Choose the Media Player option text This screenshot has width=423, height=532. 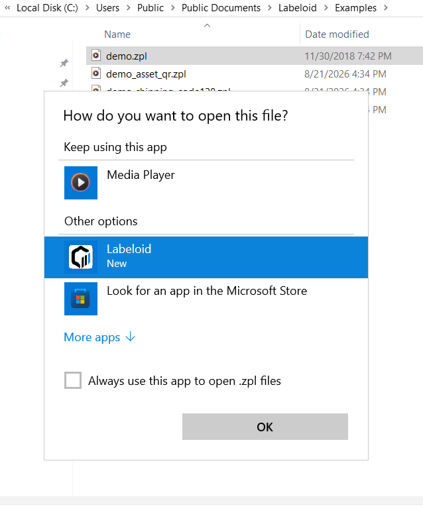(x=141, y=175)
